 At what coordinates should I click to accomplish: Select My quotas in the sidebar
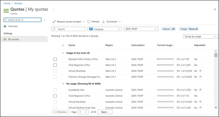[14, 39]
